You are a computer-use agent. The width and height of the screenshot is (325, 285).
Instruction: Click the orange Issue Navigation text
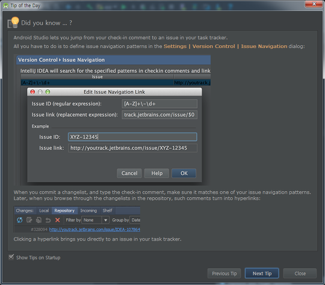click(x=264, y=46)
